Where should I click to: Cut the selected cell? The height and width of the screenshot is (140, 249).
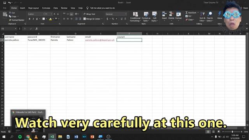pyautogui.click(x=12, y=13)
